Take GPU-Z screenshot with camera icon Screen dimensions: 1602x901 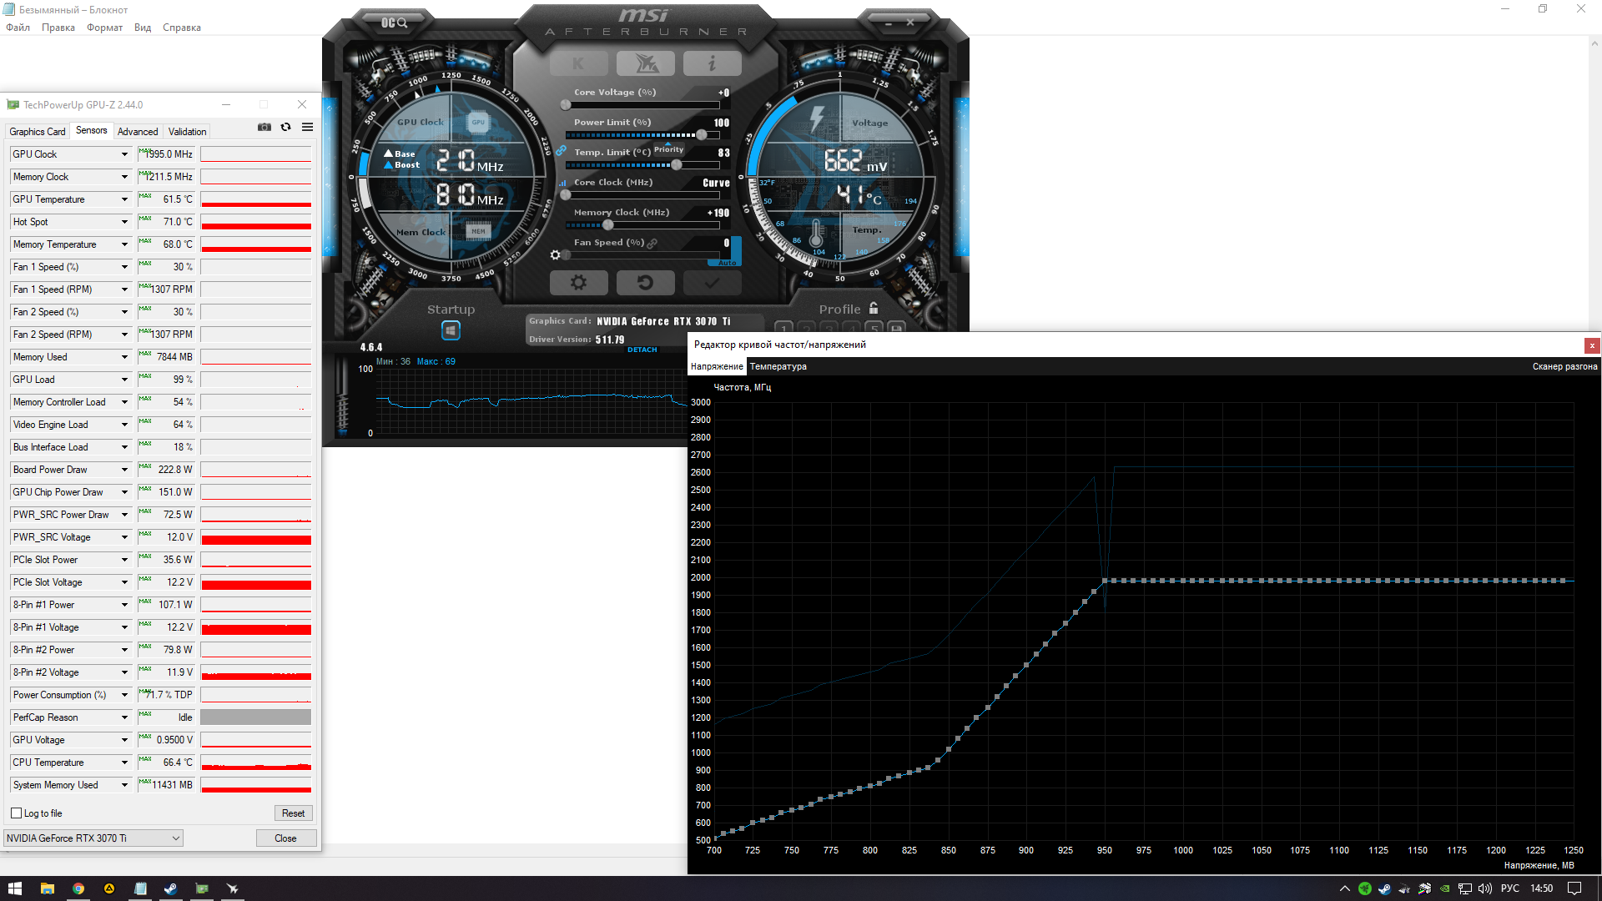click(x=264, y=127)
